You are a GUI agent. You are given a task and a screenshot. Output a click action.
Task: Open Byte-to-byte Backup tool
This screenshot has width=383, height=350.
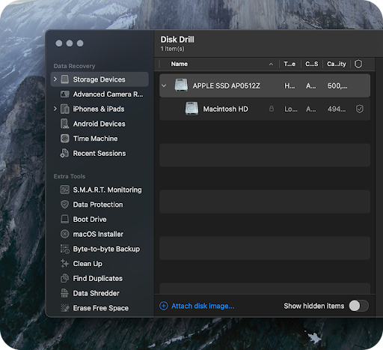(99, 249)
